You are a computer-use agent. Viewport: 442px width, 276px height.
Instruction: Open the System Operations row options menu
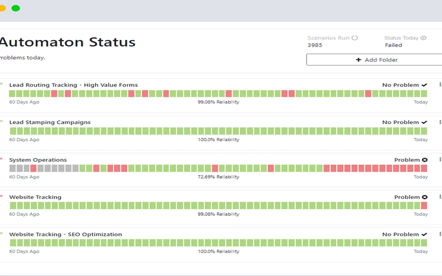[x=440, y=159]
